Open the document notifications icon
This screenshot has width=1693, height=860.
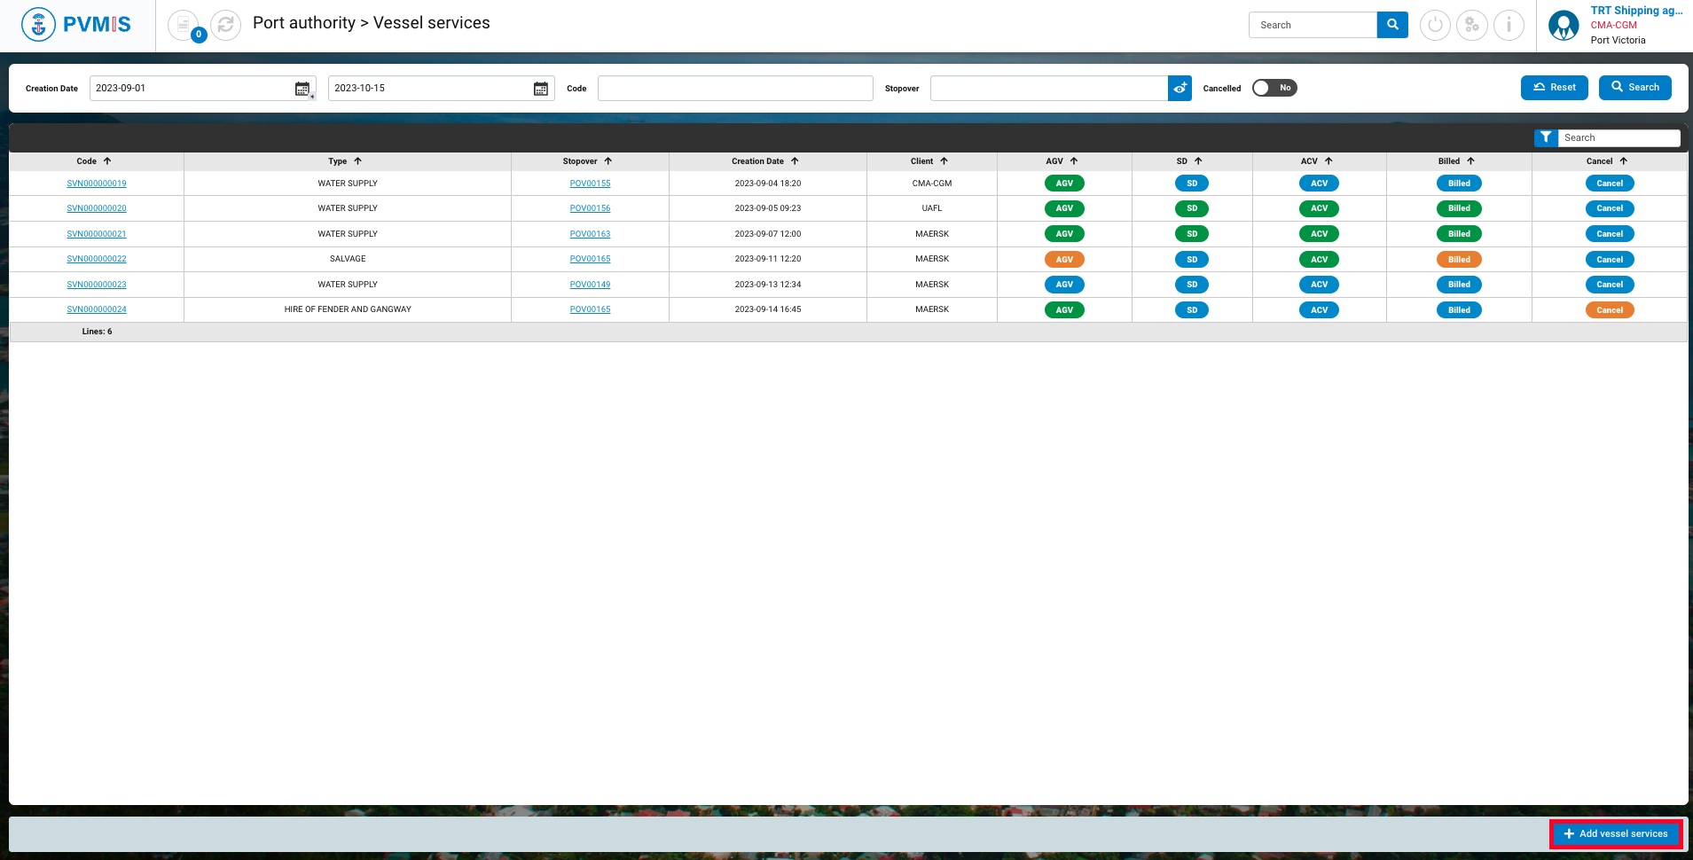coord(184,25)
